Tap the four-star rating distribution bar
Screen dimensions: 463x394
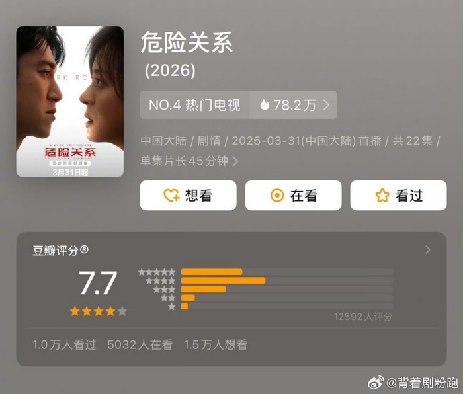286,280
